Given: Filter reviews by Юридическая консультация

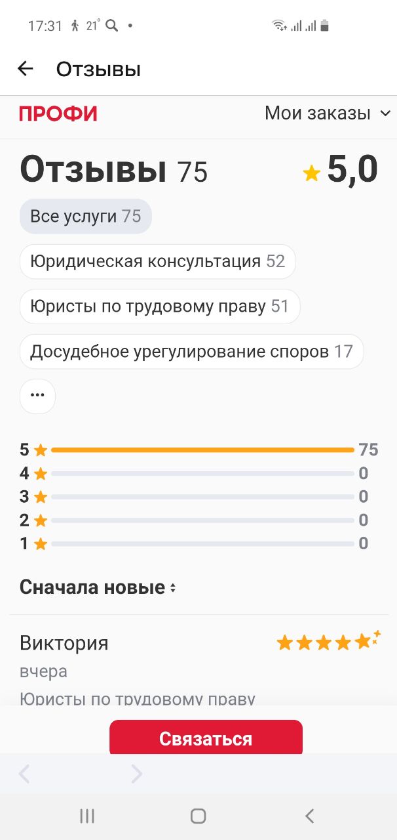Looking at the screenshot, I should coord(157,262).
